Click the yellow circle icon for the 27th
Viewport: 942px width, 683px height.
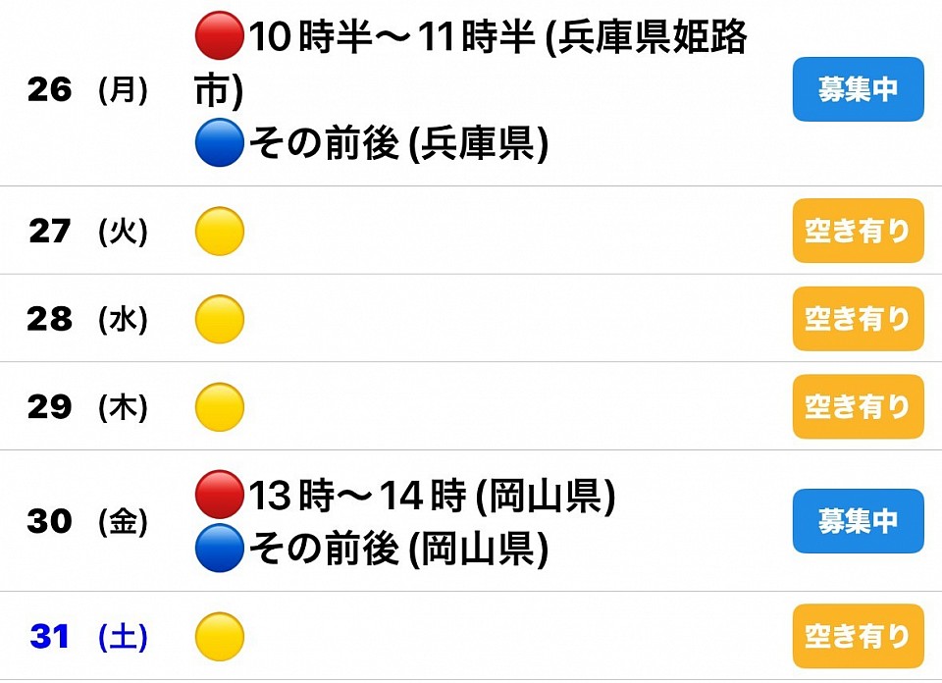tap(219, 232)
